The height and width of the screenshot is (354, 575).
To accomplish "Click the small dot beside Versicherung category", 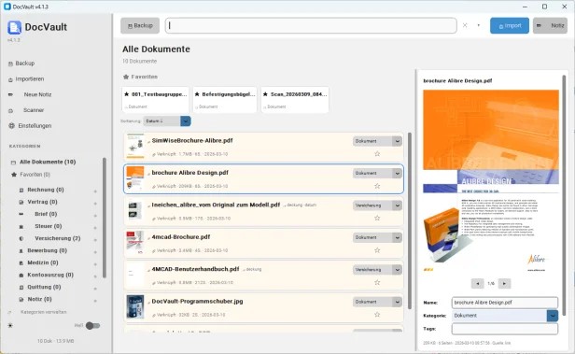I will tap(95, 240).
